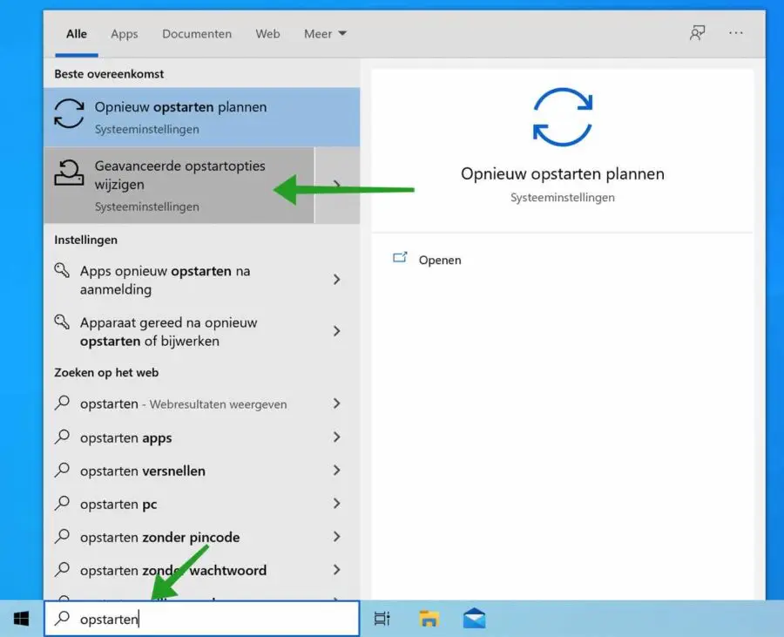Expand arrow for Geavanceerde opstartopties wijzigen
Viewport: 784px width, 637px height.
[x=337, y=185]
